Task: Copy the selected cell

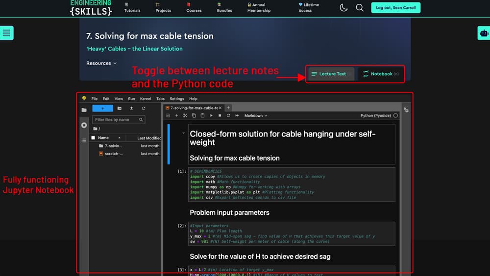Action: coord(194,115)
